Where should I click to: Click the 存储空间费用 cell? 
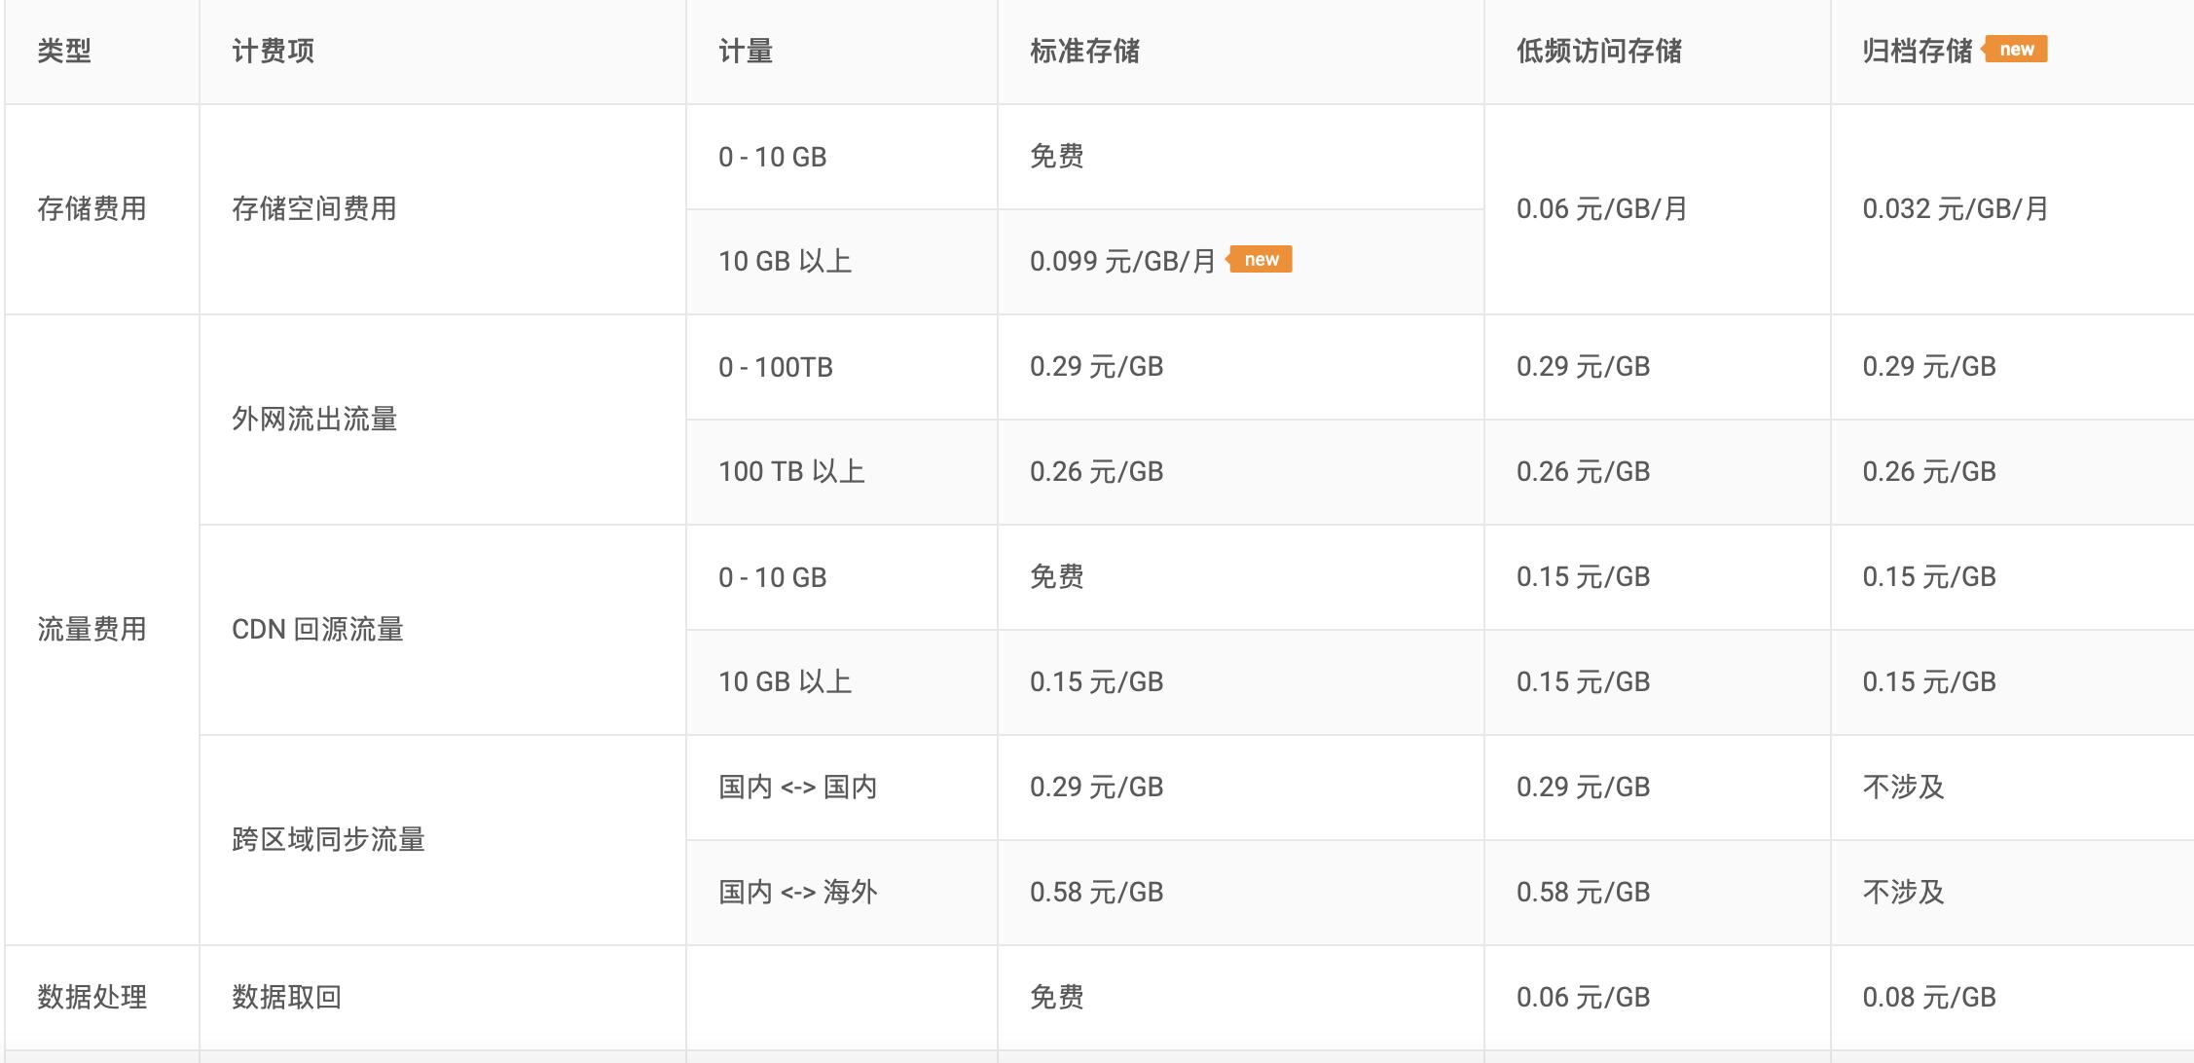point(313,209)
